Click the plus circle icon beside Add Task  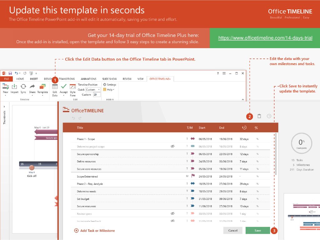tap(76, 231)
